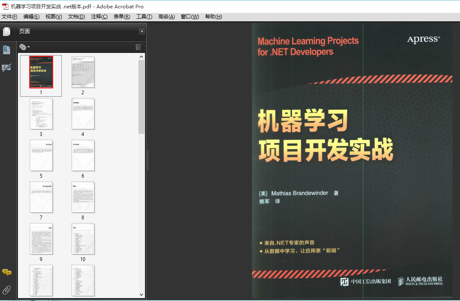Select page 3 thumbnail
The width and height of the screenshot is (460, 301).
(x=41, y=114)
